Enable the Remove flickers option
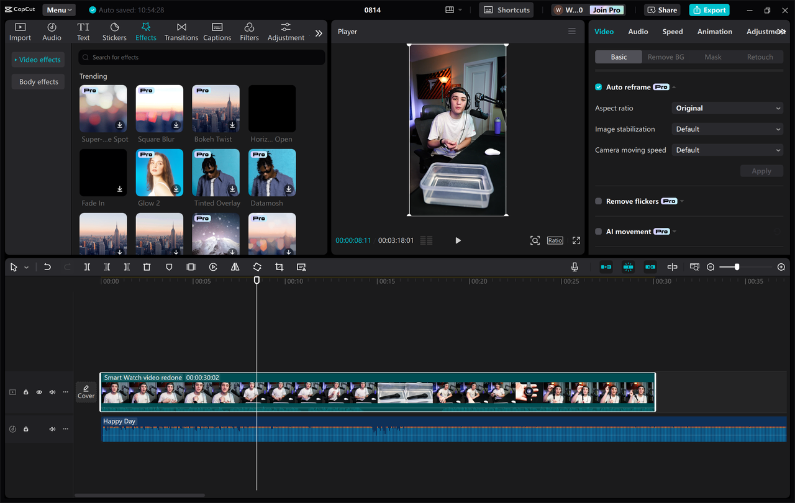795x503 pixels. coord(597,201)
